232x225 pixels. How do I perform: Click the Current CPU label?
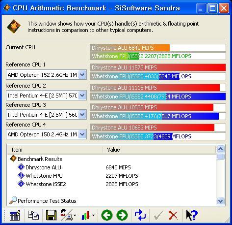click(20, 47)
